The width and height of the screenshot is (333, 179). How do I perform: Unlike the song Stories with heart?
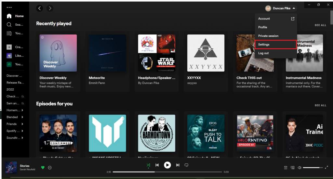(43, 168)
